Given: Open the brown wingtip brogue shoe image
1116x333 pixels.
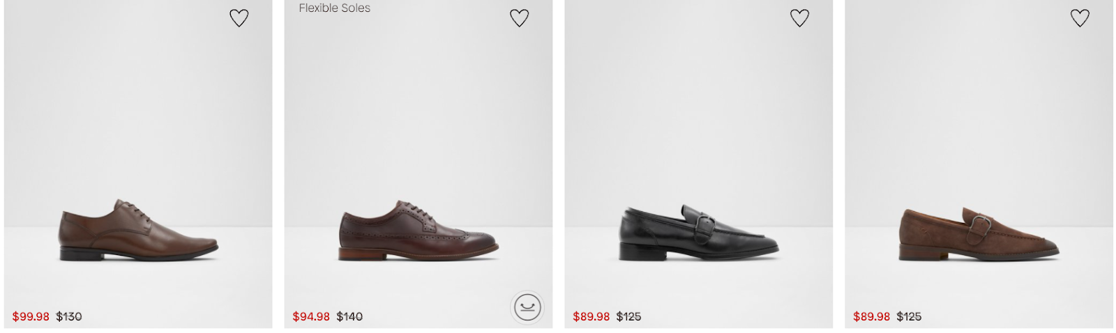Looking at the screenshot, I should click(418, 231).
